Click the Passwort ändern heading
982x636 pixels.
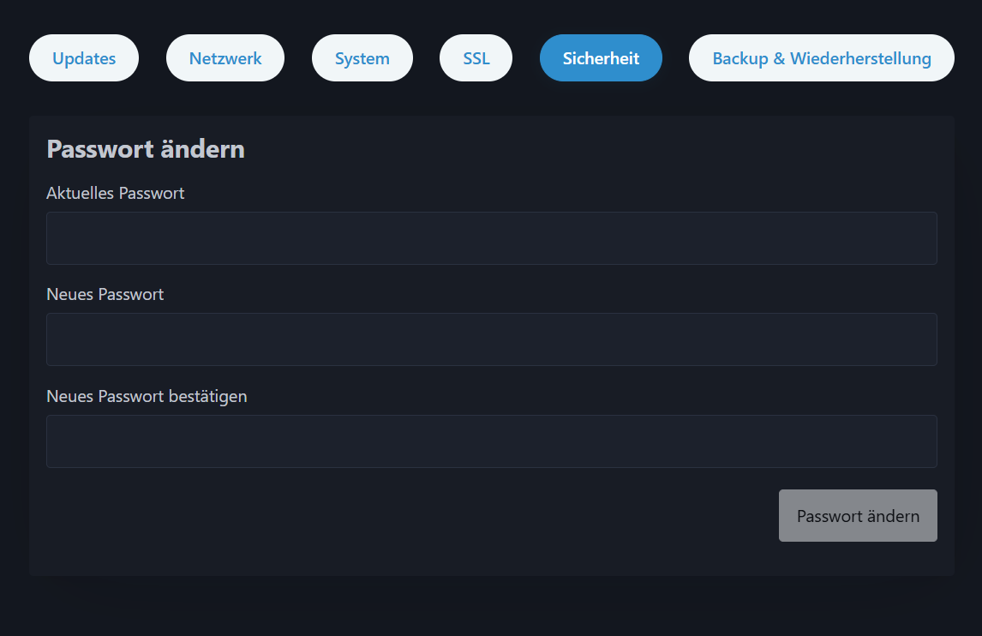click(145, 148)
